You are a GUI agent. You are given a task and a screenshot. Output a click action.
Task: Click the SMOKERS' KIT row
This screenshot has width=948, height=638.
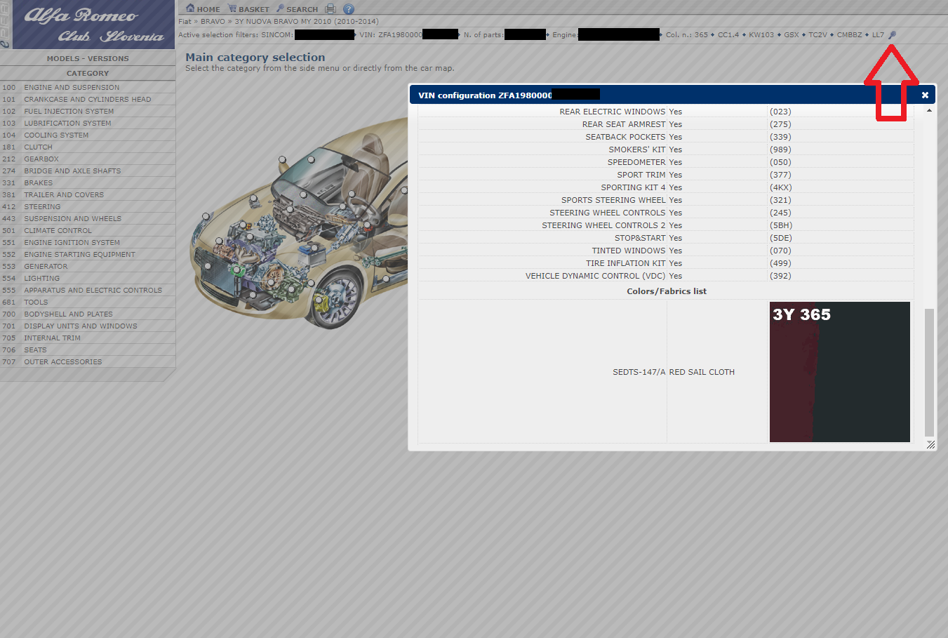pos(667,149)
